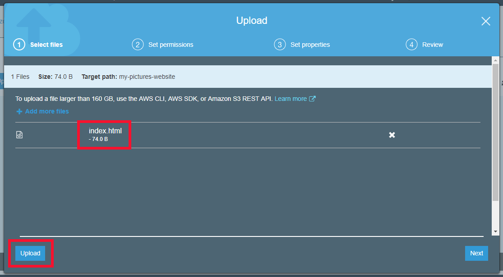The height and width of the screenshot is (277, 503).
Task: Remove index.html using the X icon
Action: point(392,134)
